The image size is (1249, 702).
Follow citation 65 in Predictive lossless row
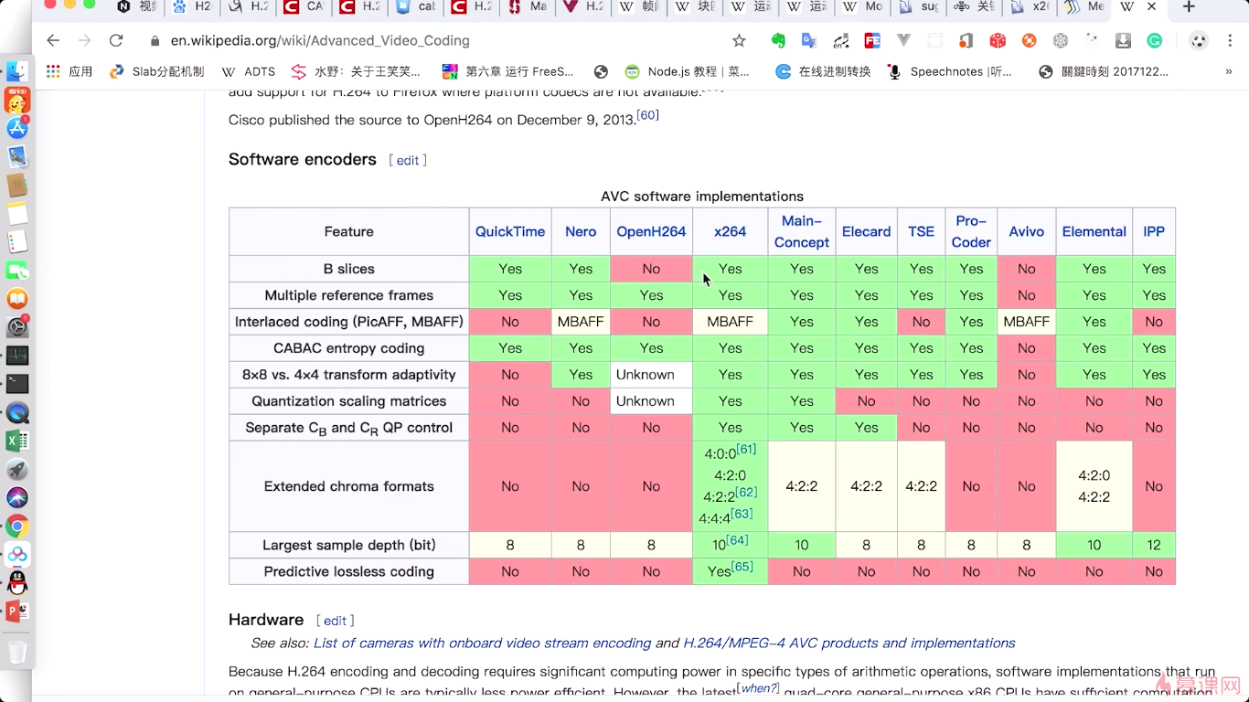742,567
